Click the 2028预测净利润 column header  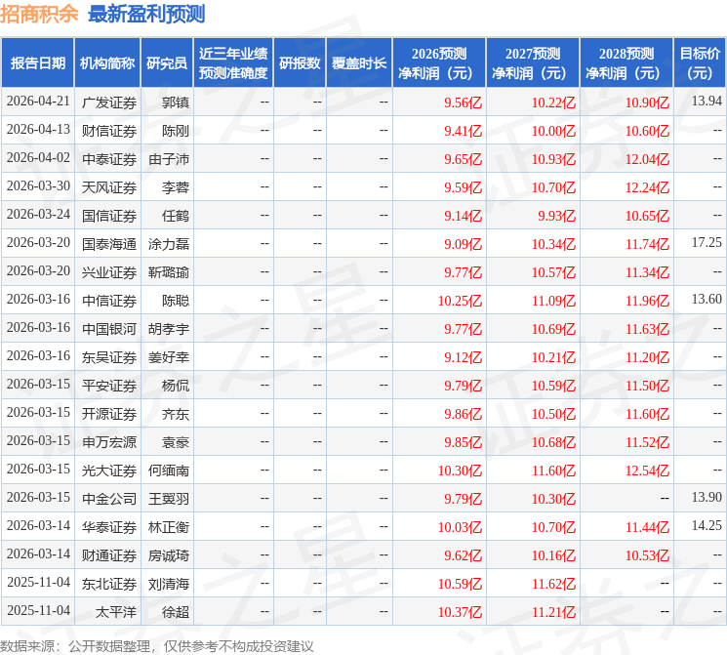(x=626, y=63)
